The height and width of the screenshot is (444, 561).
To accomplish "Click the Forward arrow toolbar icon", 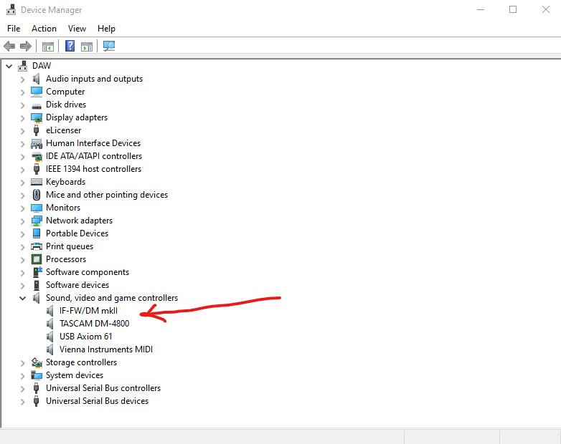I will tap(26, 46).
